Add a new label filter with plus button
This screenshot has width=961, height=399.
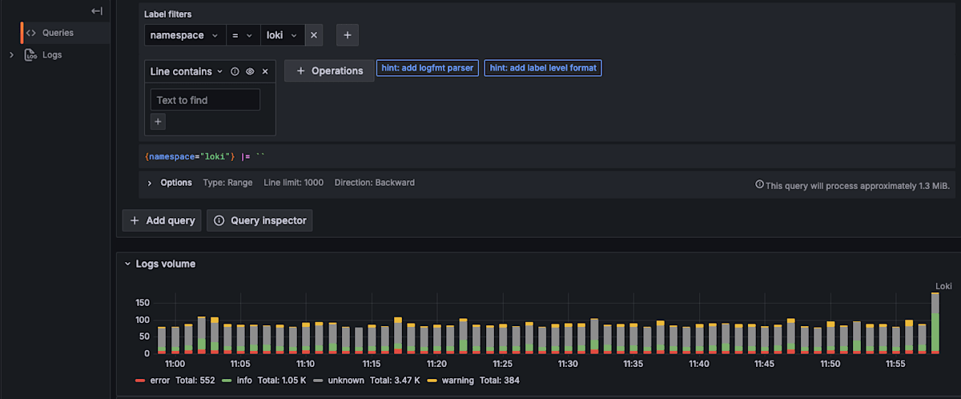pos(347,35)
